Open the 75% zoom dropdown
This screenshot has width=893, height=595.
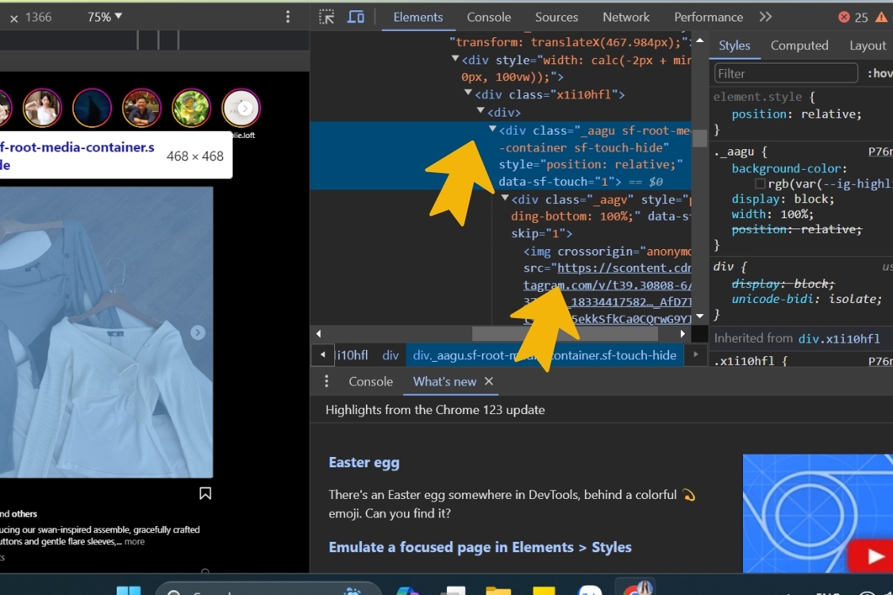pos(105,17)
